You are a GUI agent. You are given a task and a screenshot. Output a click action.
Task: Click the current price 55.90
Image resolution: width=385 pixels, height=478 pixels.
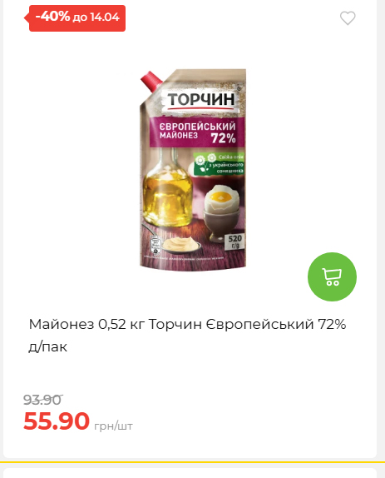coord(57,421)
